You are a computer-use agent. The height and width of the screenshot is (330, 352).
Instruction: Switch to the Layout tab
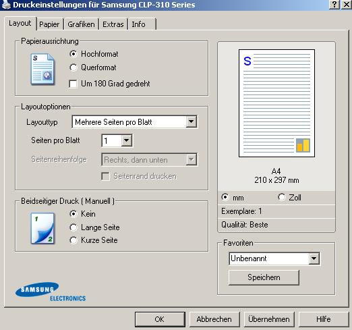20,23
